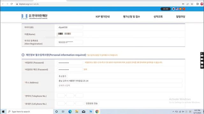Click the Type here to search box

pyautogui.click(x=30, y=111)
